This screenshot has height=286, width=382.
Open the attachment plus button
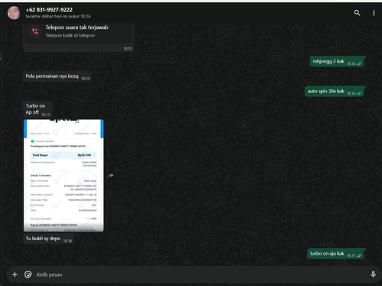(x=15, y=275)
